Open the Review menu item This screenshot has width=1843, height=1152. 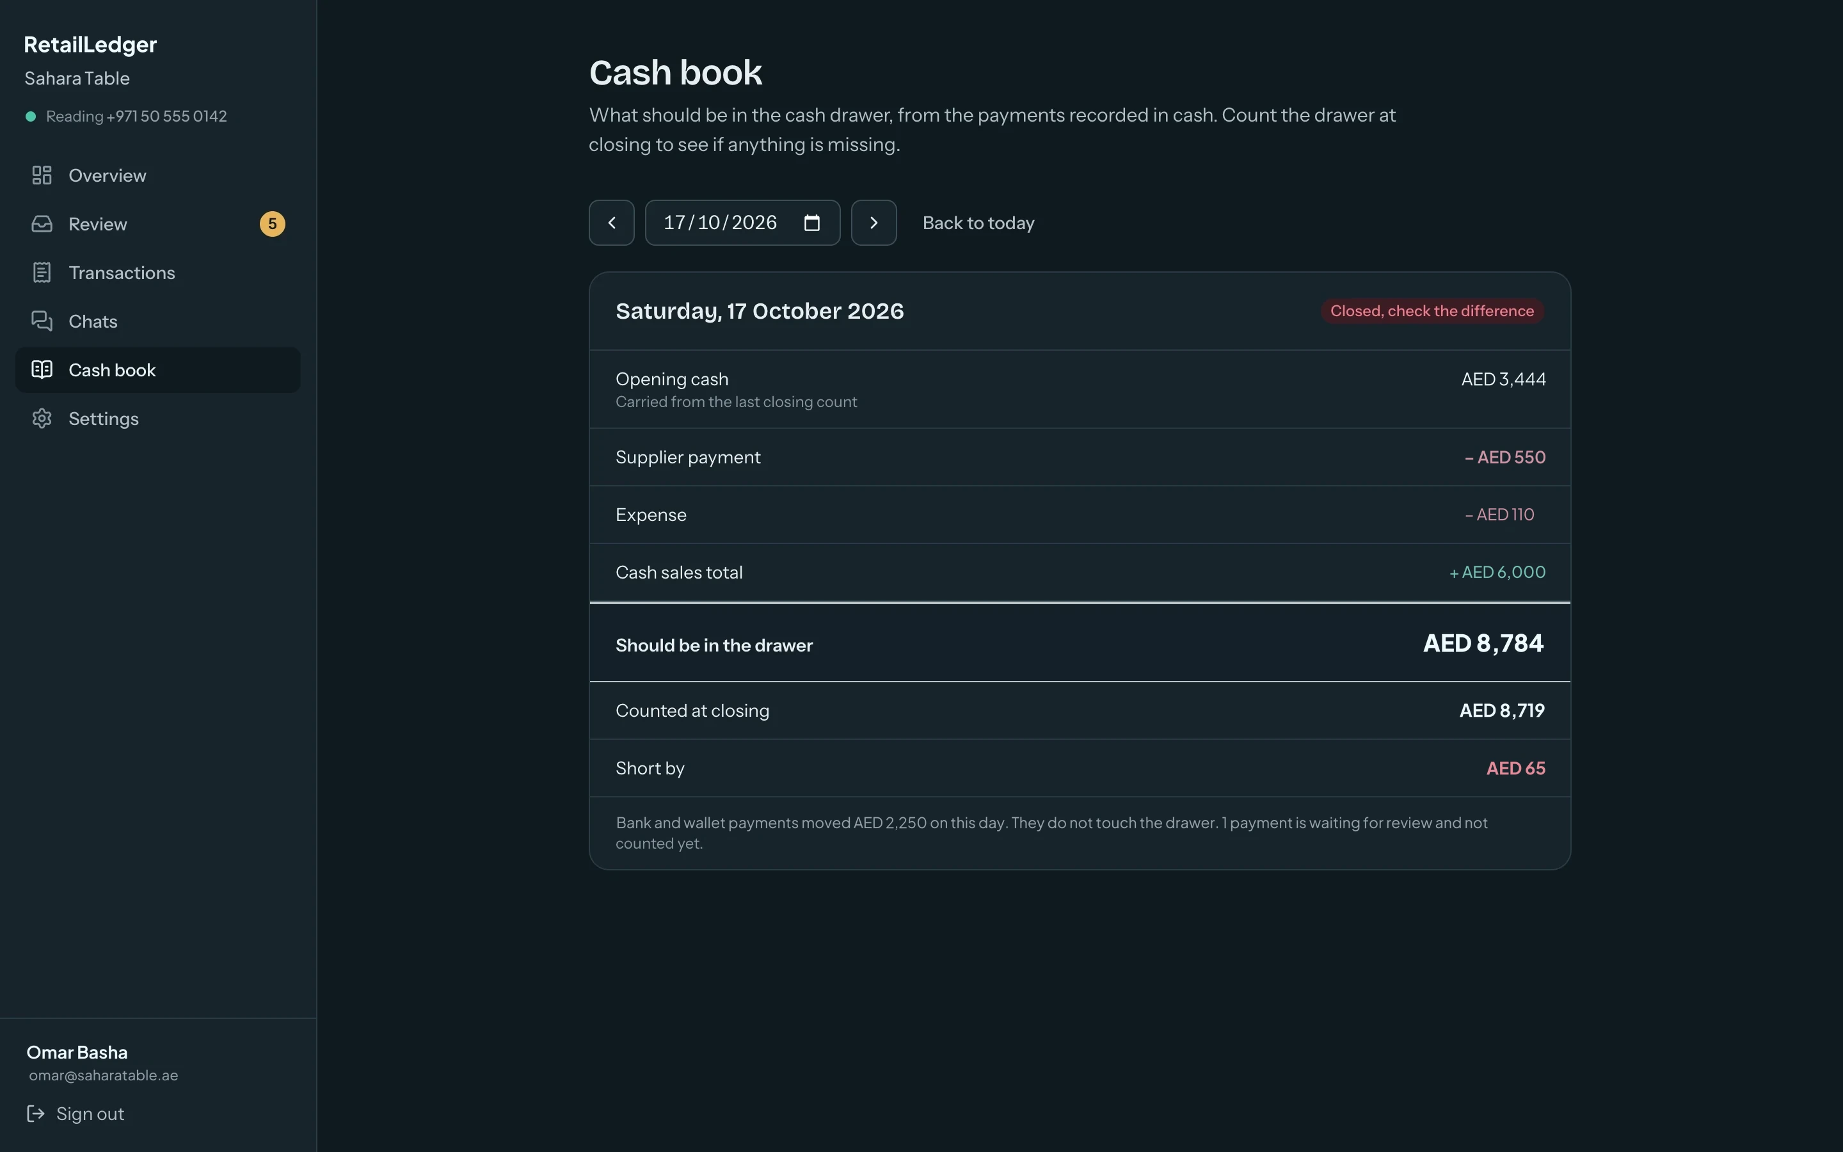[x=157, y=224]
